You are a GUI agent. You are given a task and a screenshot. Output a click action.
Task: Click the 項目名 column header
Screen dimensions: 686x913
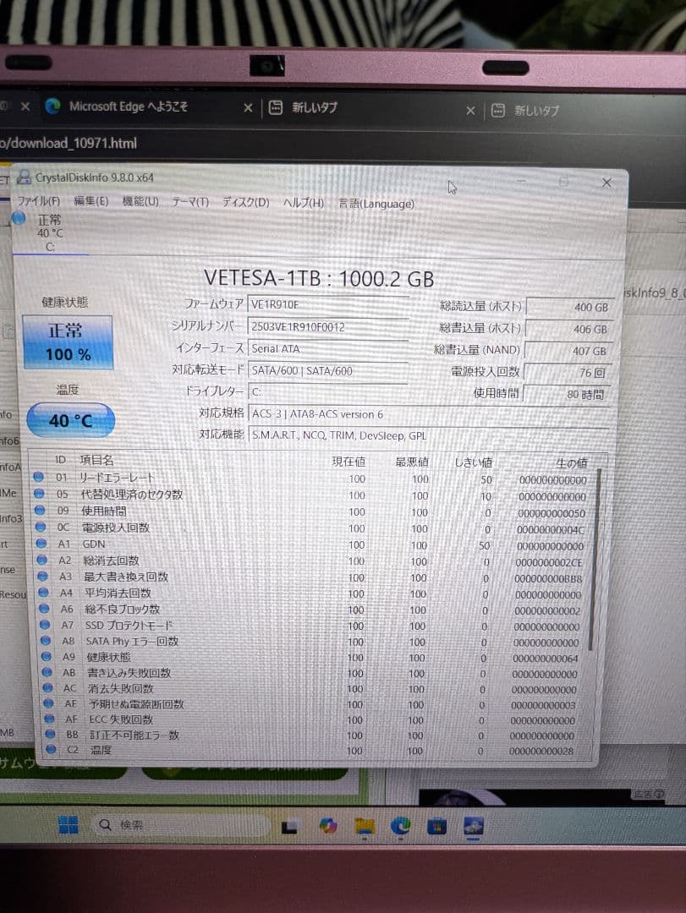[96, 460]
